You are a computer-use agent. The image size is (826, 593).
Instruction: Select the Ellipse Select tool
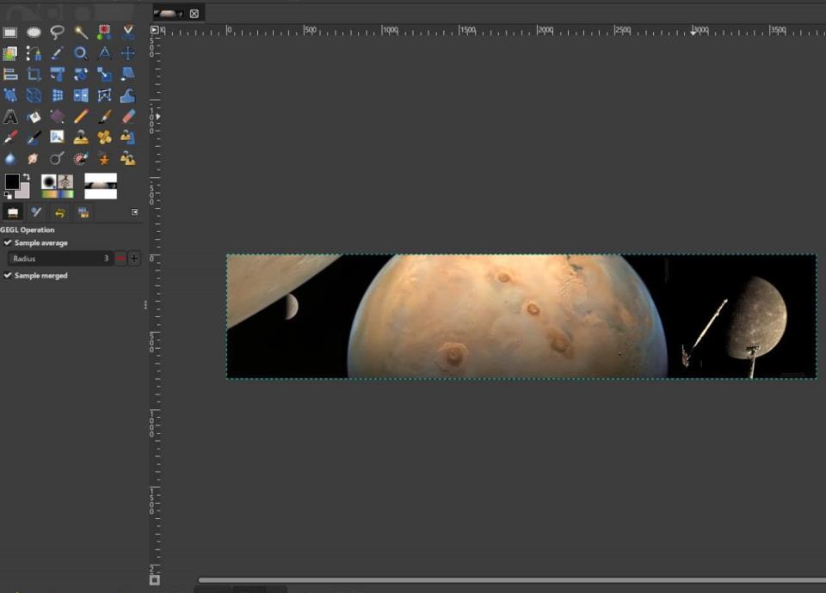point(34,33)
